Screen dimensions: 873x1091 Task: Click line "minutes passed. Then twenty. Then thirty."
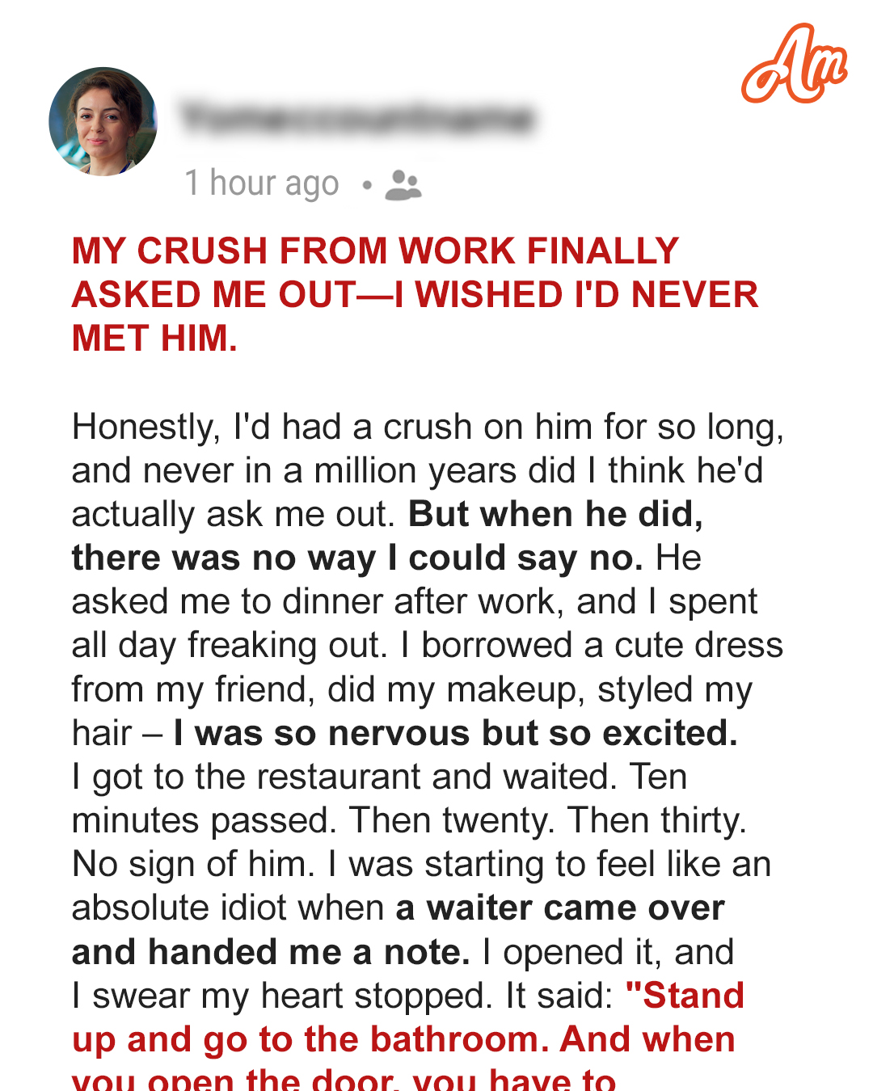click(x=409, y=821)
